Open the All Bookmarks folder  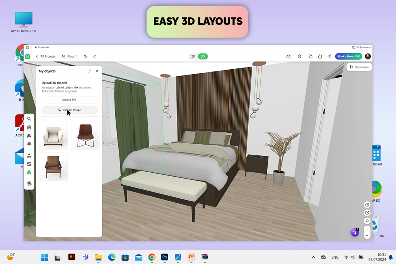362,47
